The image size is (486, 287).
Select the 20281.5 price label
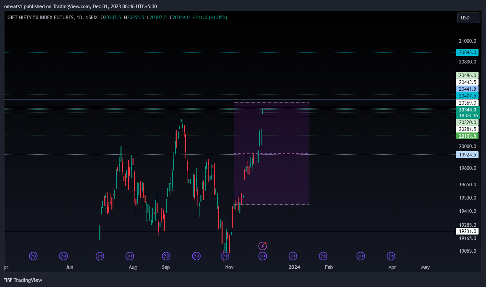point(467,129)
